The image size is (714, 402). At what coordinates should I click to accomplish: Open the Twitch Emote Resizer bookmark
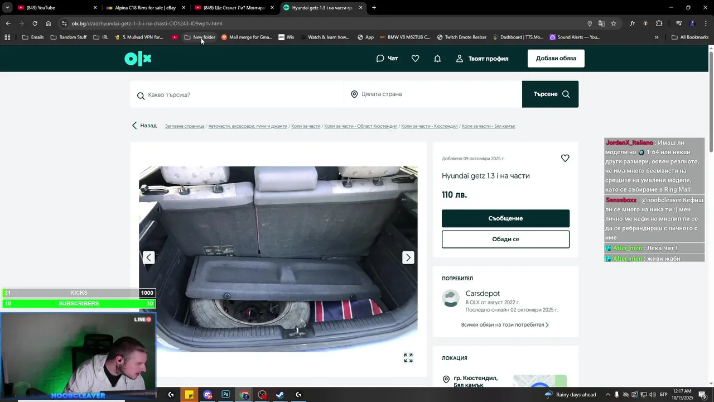[x=462, y=37]
